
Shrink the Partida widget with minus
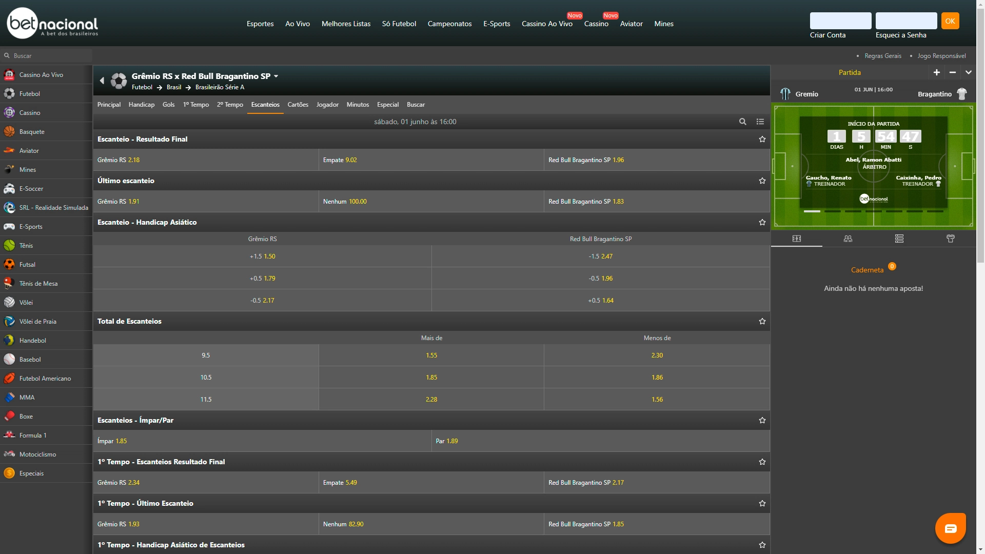pos(953,72)
